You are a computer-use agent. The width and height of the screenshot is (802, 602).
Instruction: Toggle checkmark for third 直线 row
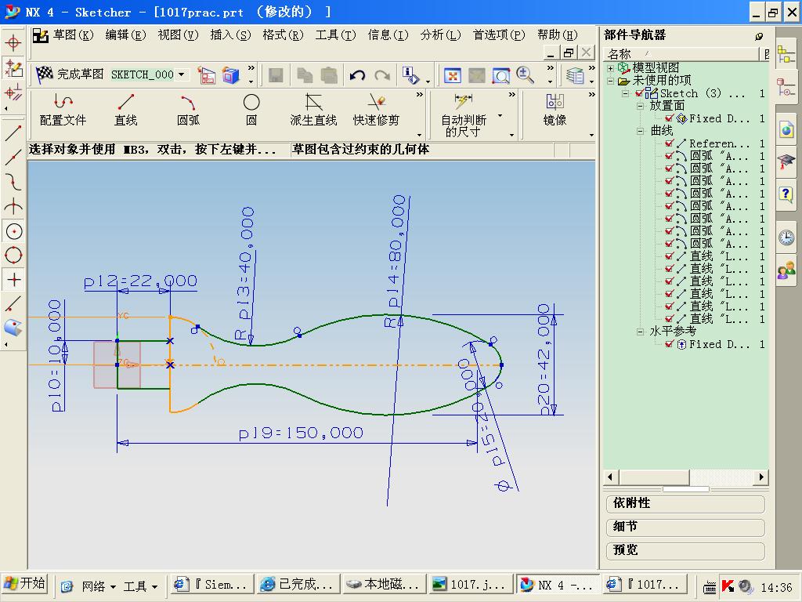(669, 281)
